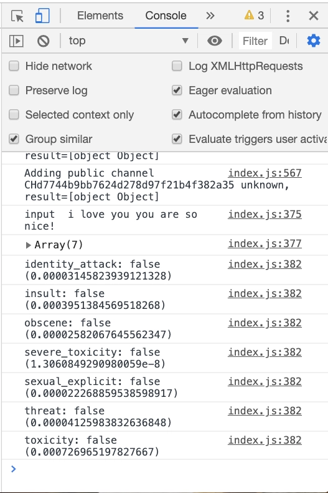328x493 pixels.
Task: Open the index.js:375 source link
Action: [265, 214]
